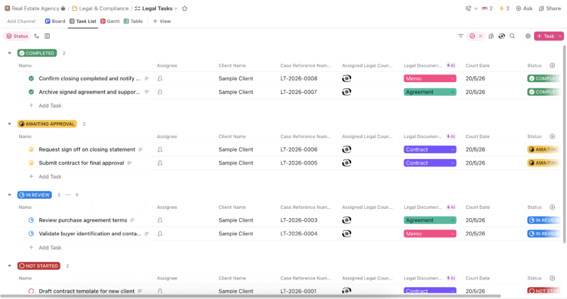The width and height of the screenshot is (567, 299).
Task: Open the Status group-by pill
Action: [x=17, y=36]
